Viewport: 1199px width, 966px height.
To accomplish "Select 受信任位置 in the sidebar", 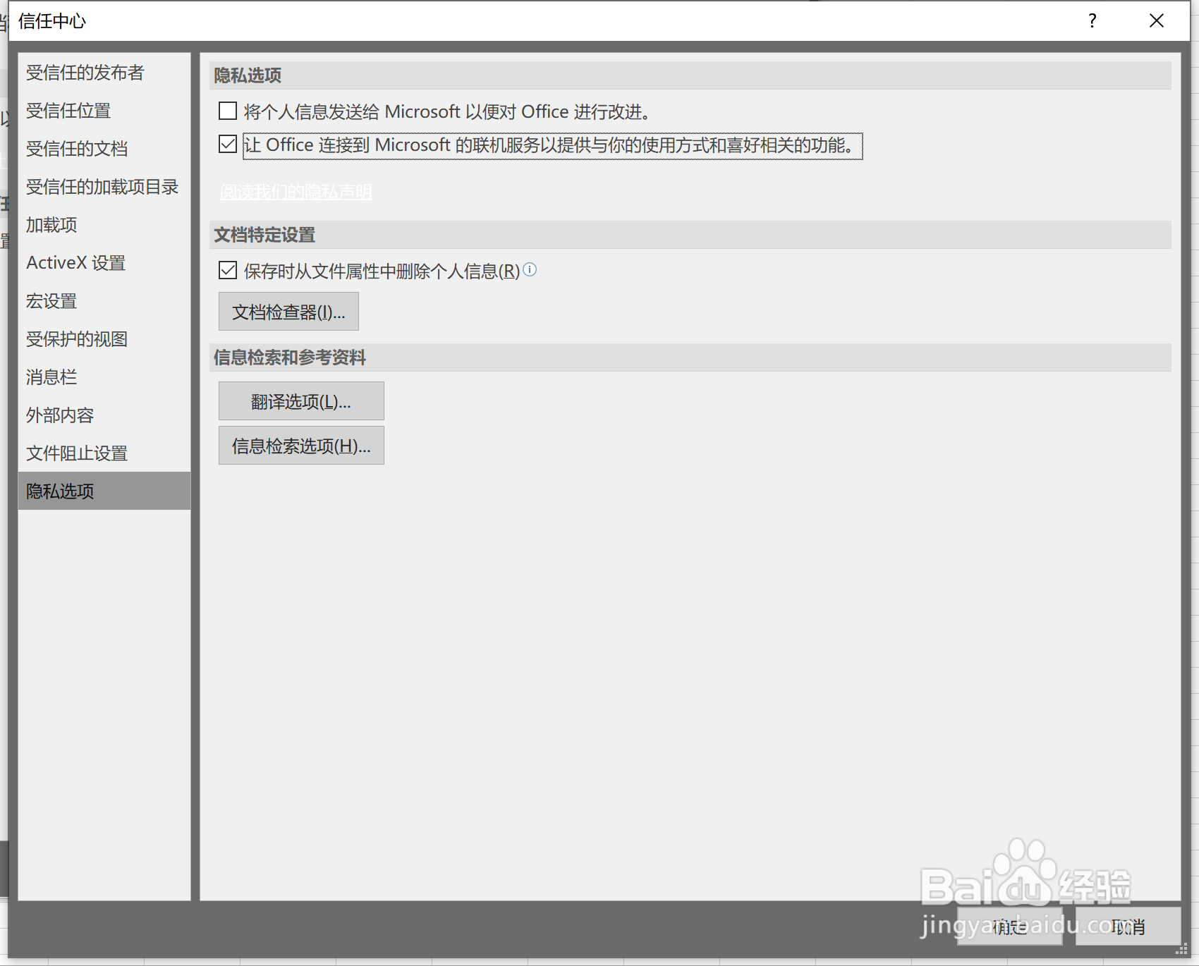I will 104,111.
